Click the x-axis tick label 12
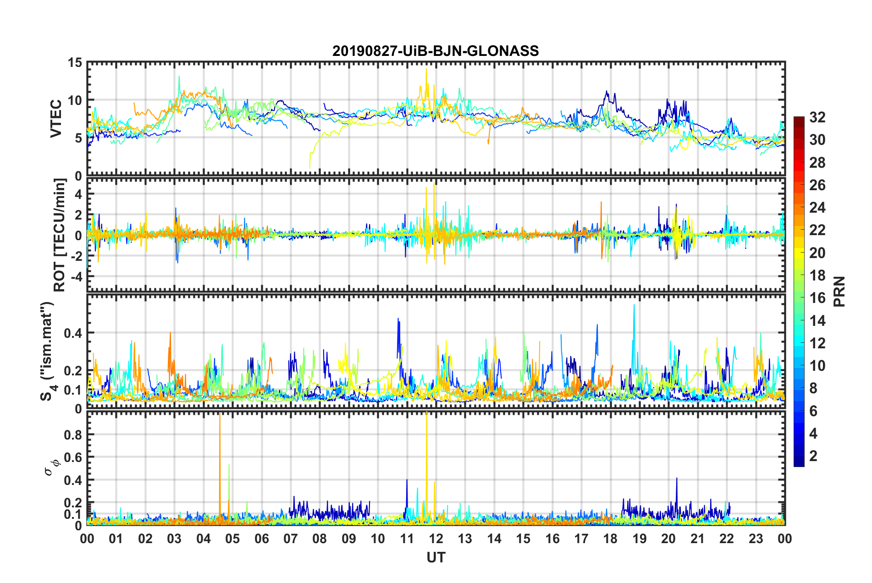Viewport: 872px width, 583px height. (x=436, y=539)
